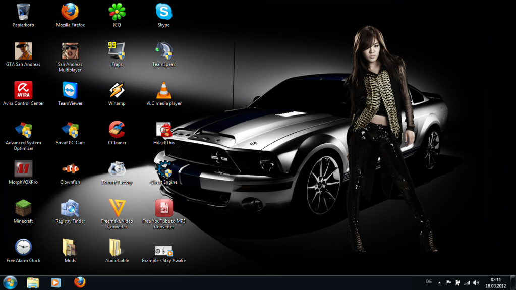Open the Windows Start menu

pyautogui.click(x=10, y=282)
